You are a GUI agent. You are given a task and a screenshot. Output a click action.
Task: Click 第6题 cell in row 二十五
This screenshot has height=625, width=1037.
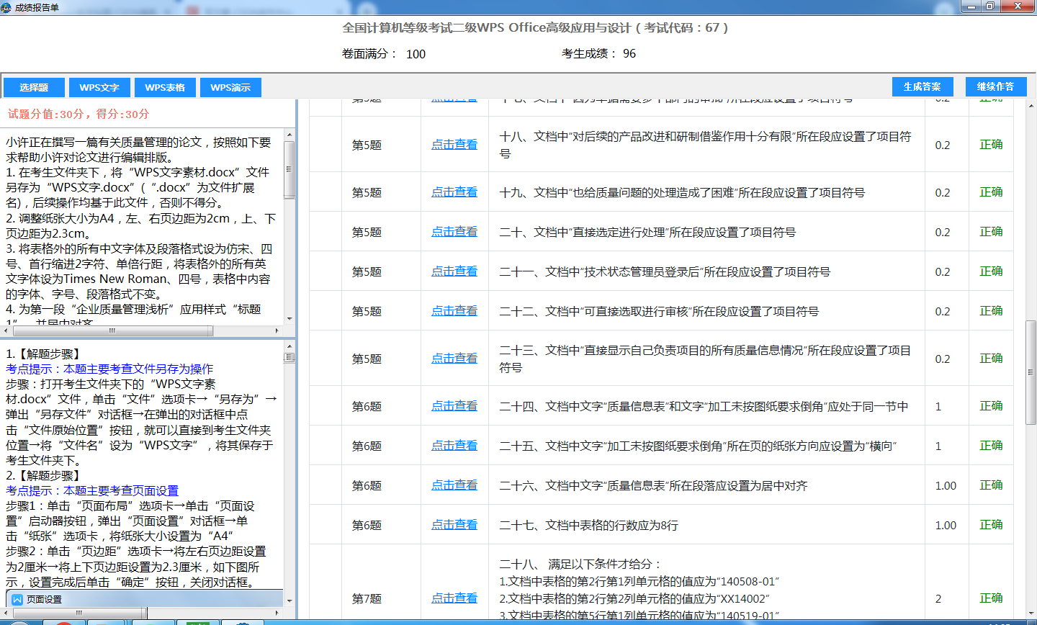tap(367, 446)
